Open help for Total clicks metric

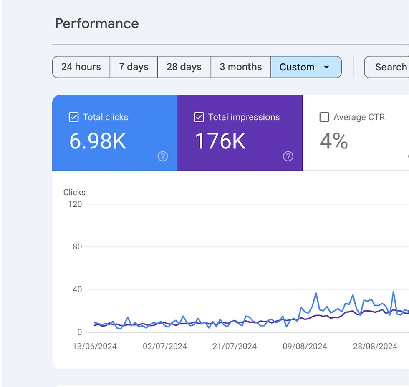coord(163,156)
